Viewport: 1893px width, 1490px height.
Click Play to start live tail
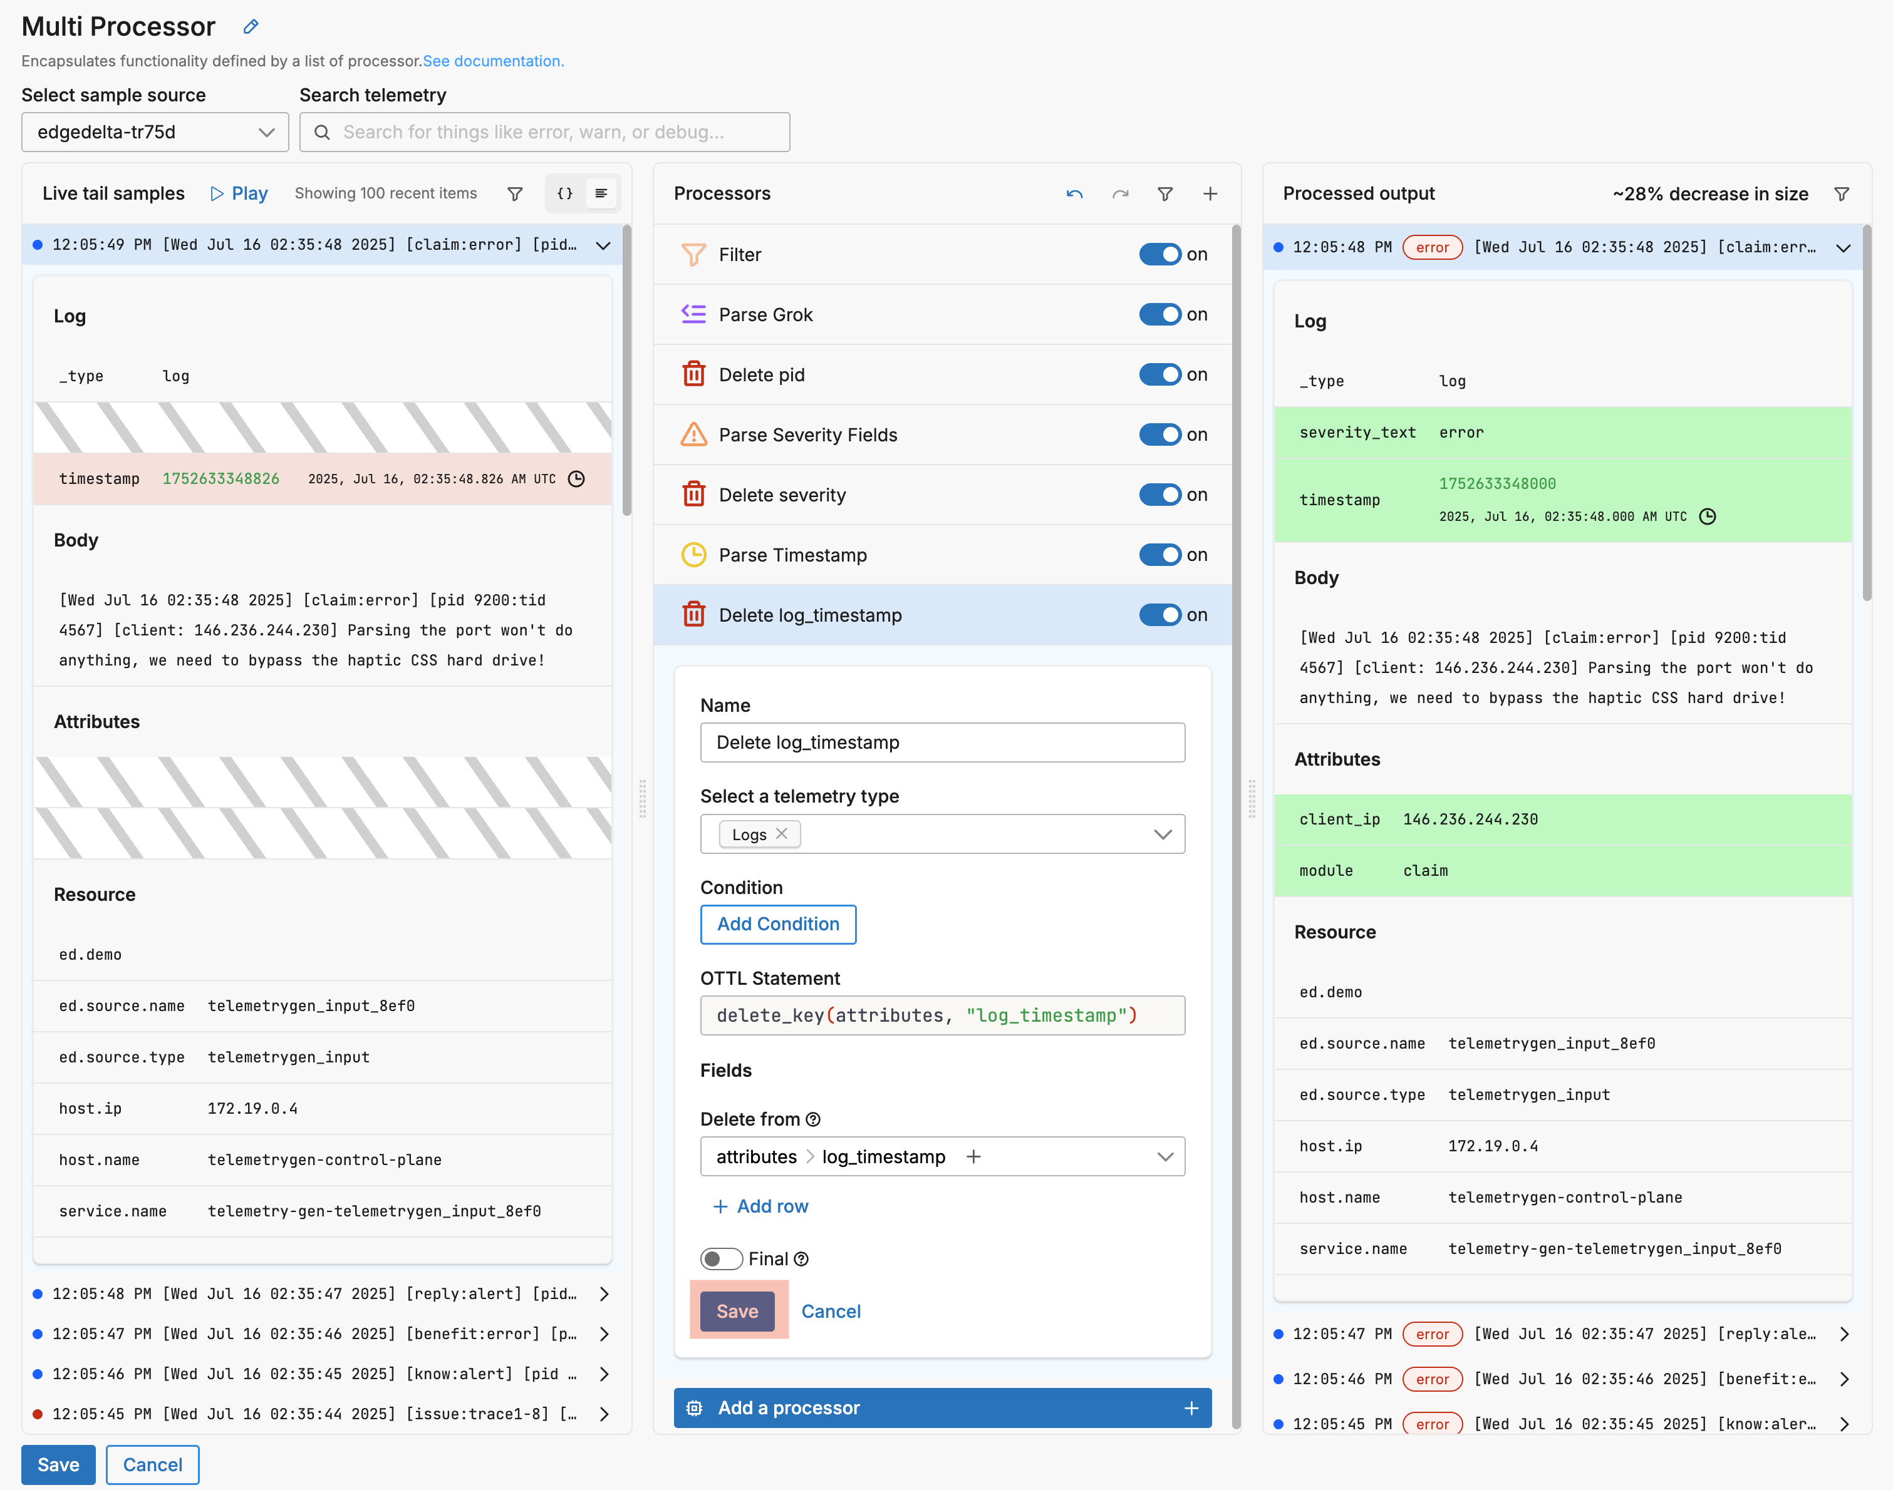pyautogui.click(x=239, y=193)
